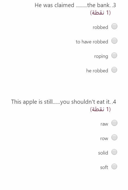128x190 pixels.
Task: Click the first 'robbed' option label text
Action: (100, 27)
